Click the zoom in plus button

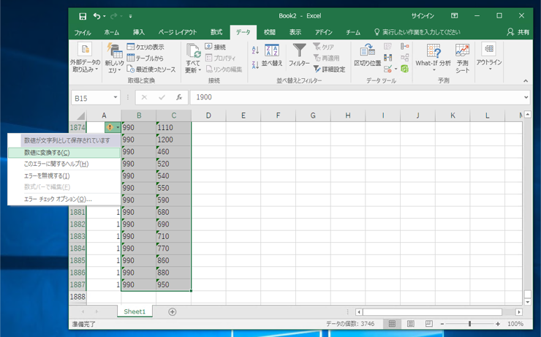[x=498, y=324]
